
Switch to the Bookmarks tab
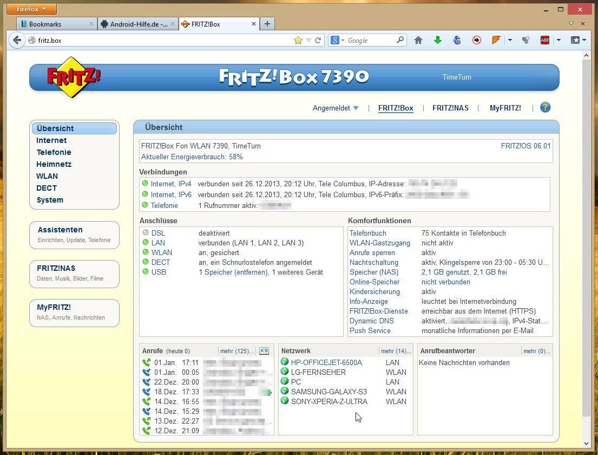coord(56,24)
